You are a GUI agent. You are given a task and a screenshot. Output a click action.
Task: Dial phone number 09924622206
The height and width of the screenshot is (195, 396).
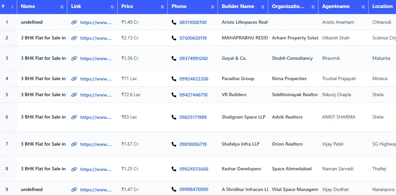point(194,79)
